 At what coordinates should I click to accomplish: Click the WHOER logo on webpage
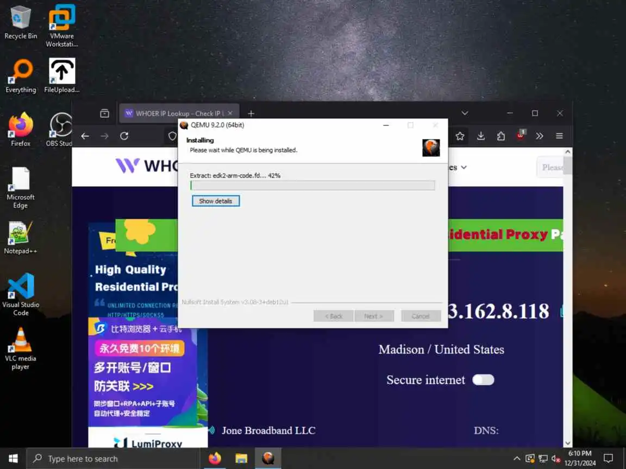(146, 166)
